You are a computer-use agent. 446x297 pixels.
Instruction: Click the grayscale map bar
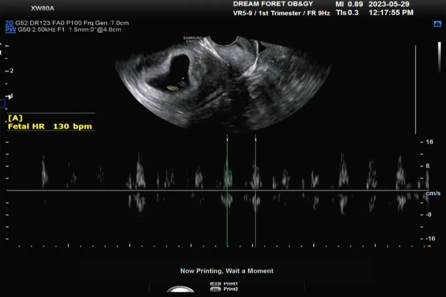pos(439,57)
